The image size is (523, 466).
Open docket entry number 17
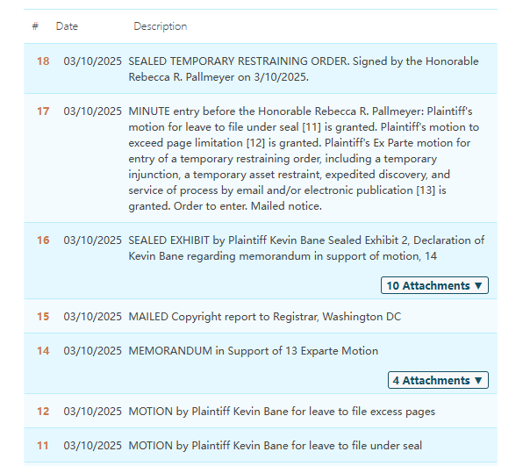[x=43, y=111]
